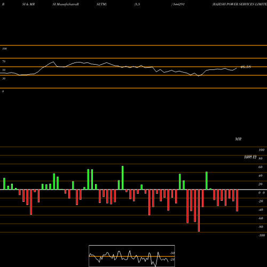Click the mini overview chart thumbnail
Viewport: 267px width, 267px height.
point(132,256)
